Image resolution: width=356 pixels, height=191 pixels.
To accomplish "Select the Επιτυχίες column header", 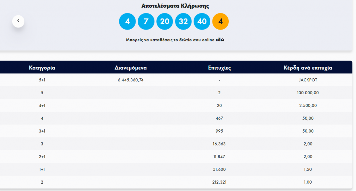I will click(x=219, y=68).
